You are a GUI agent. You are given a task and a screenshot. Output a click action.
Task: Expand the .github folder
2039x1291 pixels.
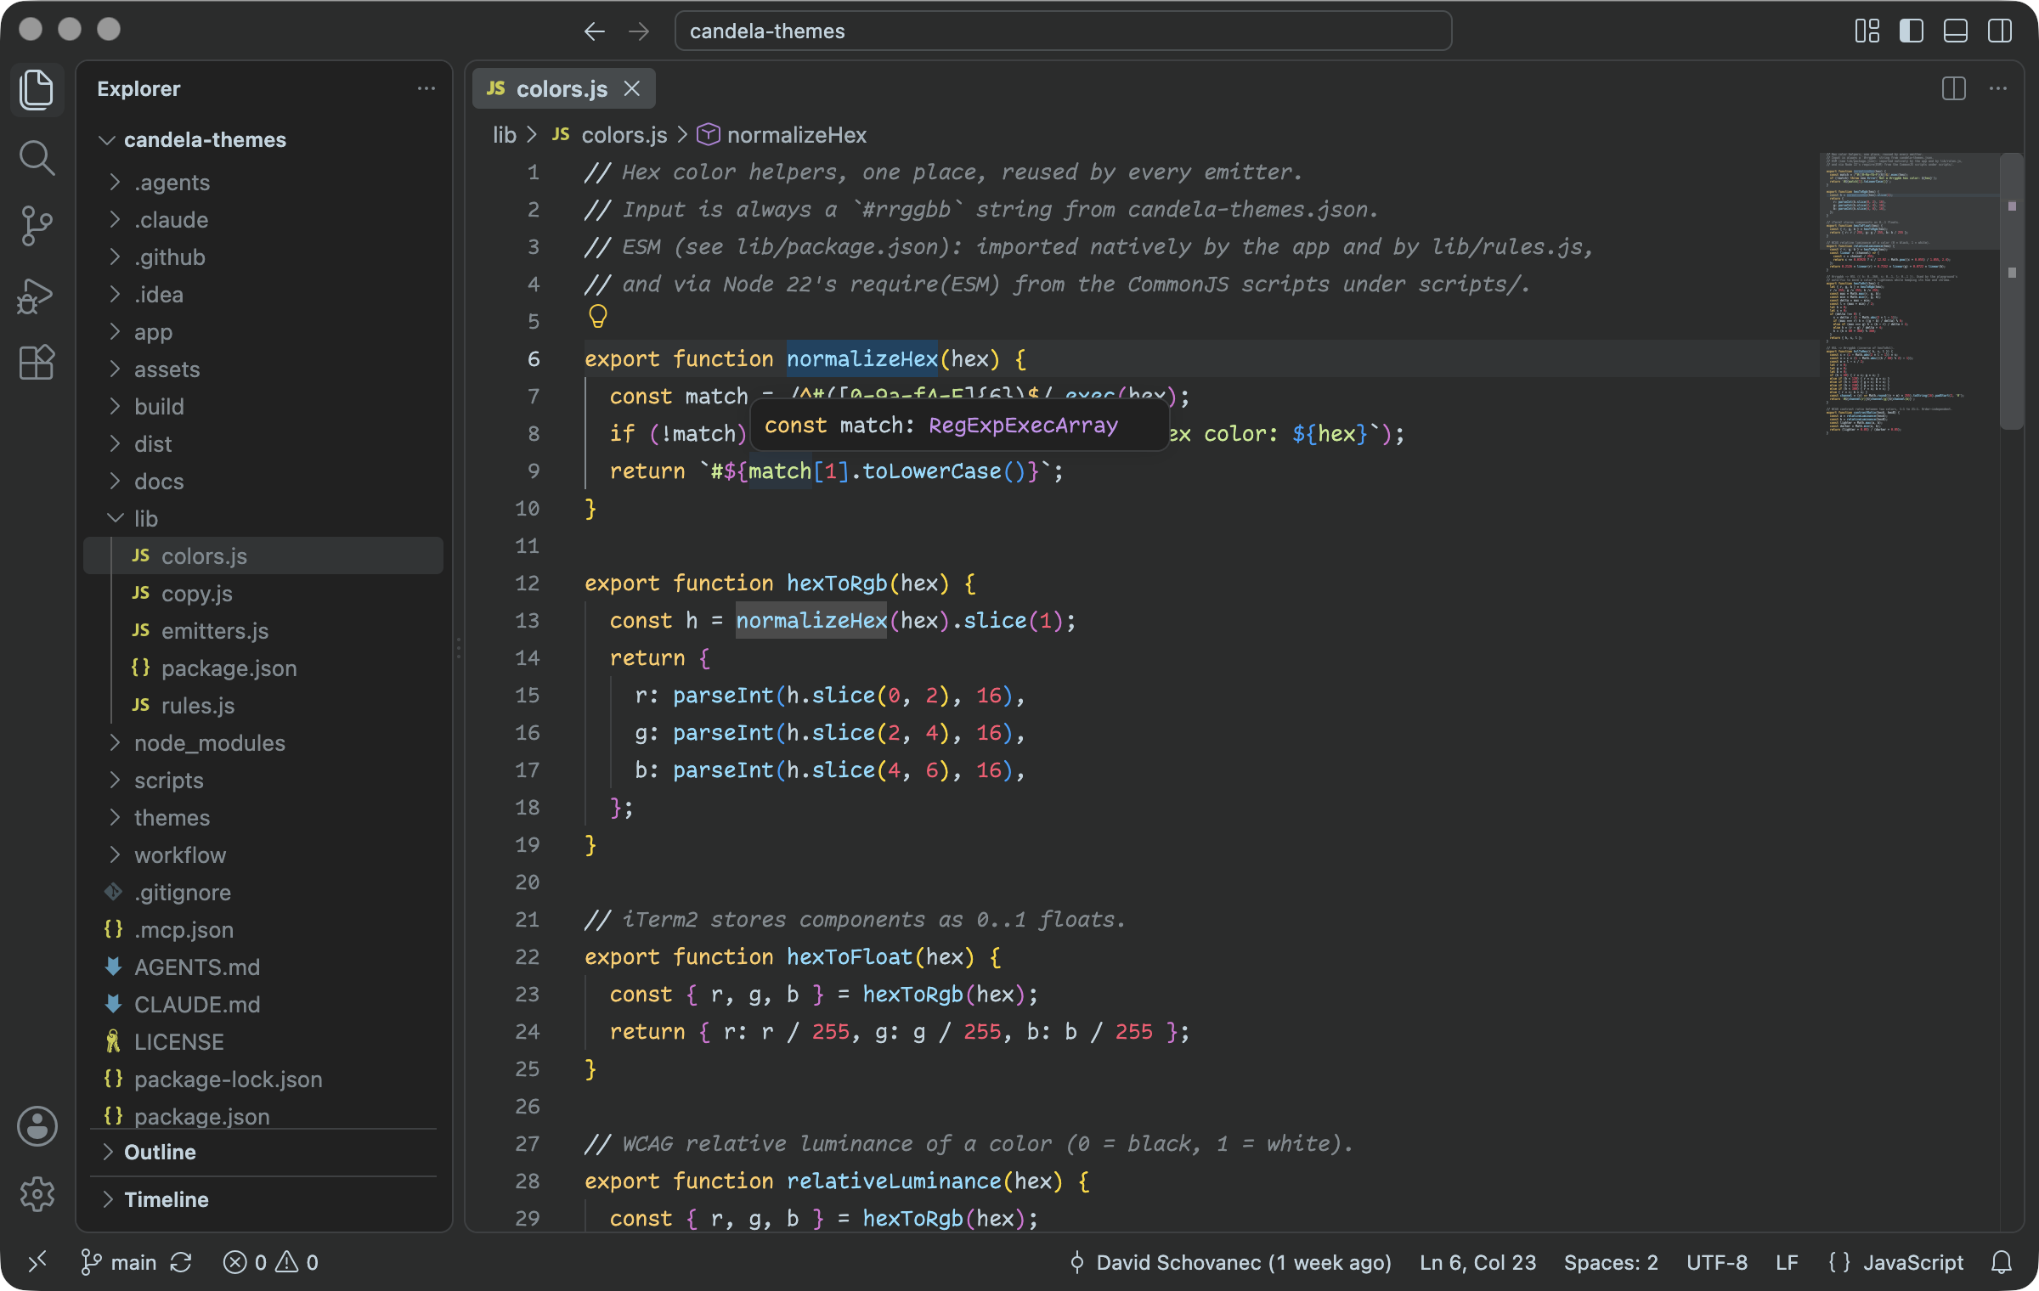pos(263,257)
